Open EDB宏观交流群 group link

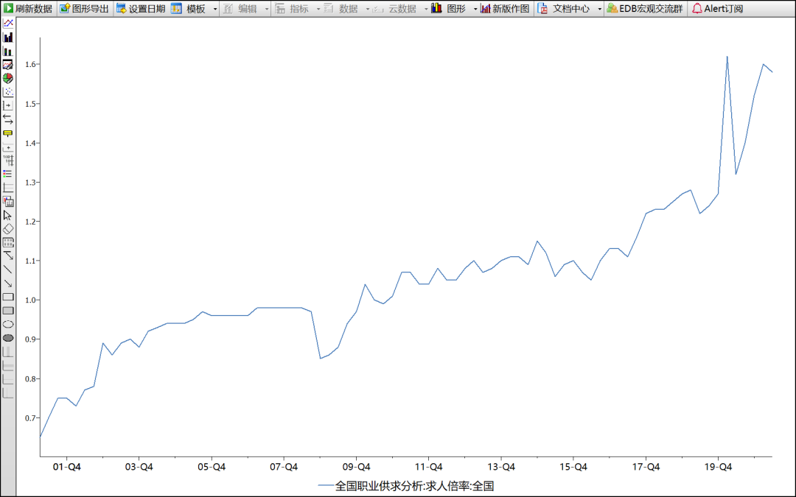point(645,9)
